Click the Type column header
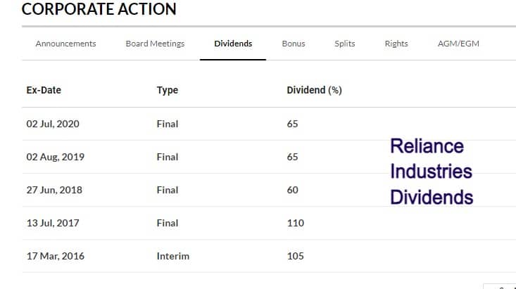Screen dimensions: 516x289 coord(168,90)
